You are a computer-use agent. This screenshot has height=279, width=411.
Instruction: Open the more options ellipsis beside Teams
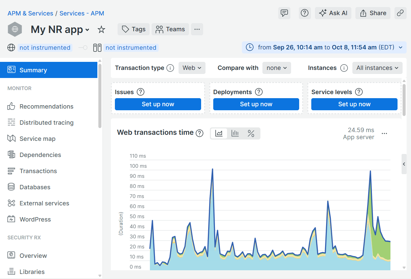point(197,29)
